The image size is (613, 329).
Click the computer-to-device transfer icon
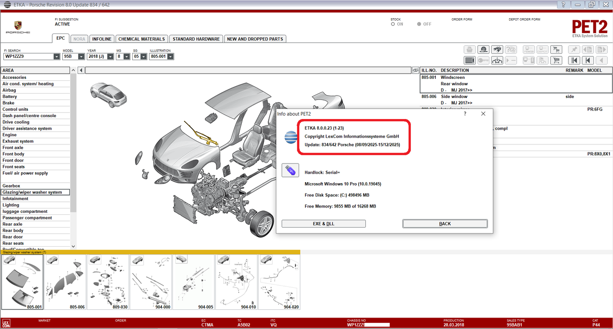[529, 60]
